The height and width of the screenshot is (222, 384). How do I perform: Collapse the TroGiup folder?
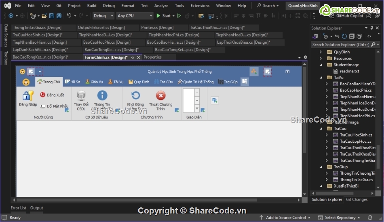pos(321,167)
